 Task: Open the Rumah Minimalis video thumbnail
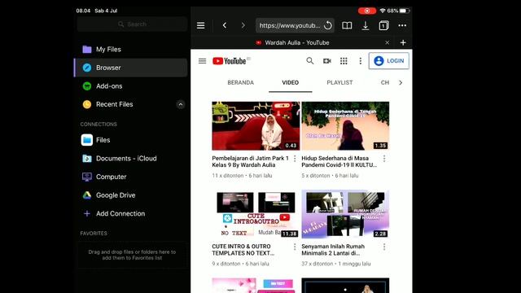click(345, 214)
